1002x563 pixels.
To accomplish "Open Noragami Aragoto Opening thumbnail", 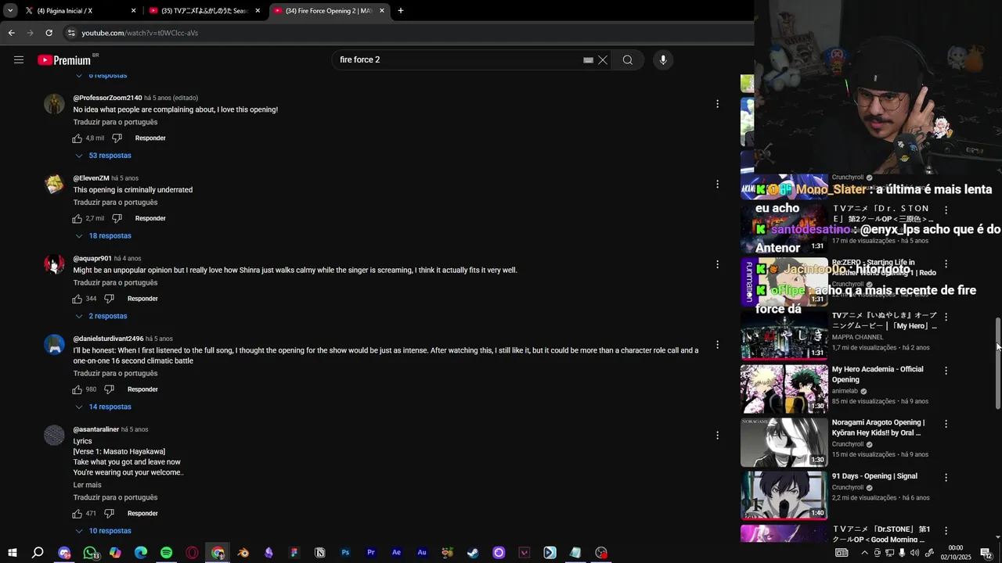I will (784, 443).
